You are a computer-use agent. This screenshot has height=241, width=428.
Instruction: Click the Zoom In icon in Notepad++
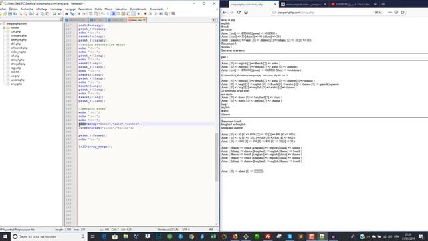click(x=79, y=14)
